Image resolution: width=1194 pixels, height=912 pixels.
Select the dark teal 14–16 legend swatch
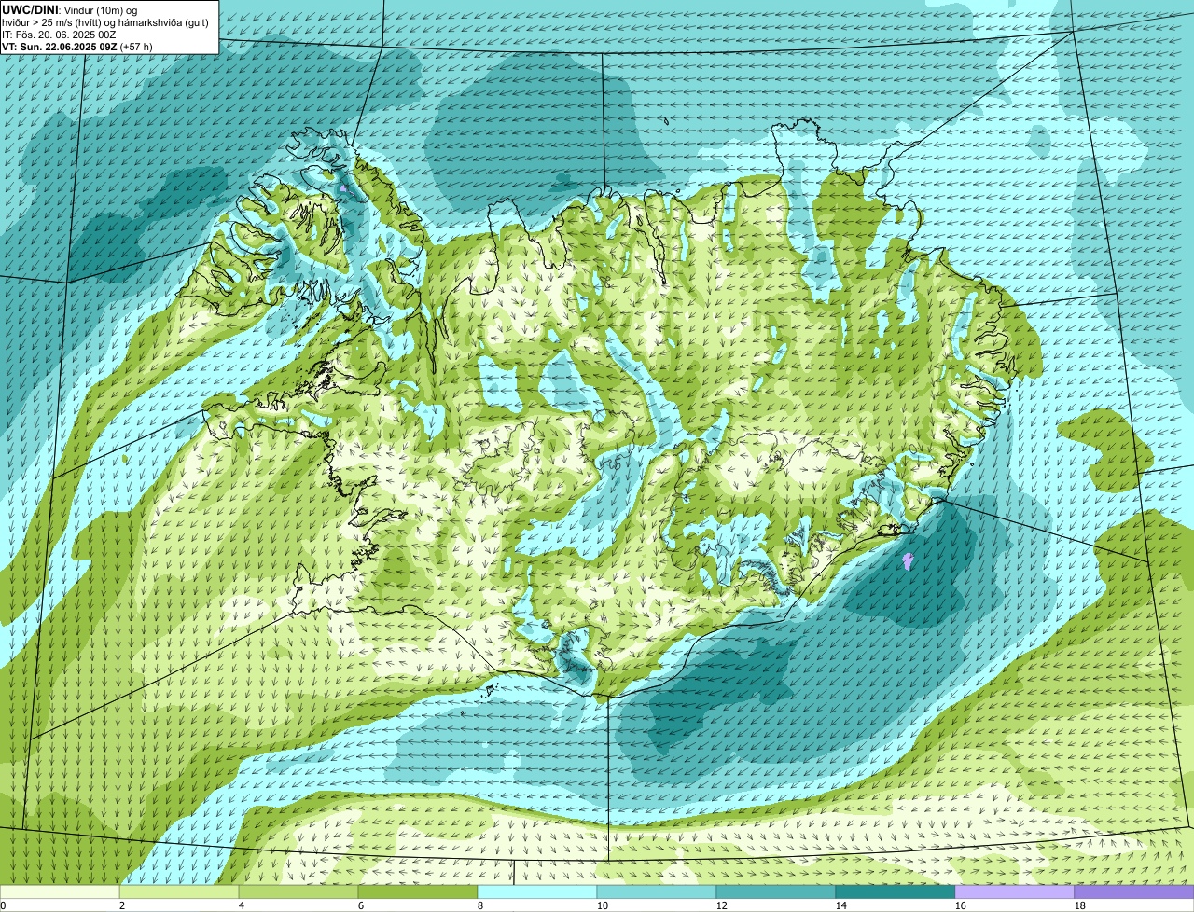click(895, 892)
